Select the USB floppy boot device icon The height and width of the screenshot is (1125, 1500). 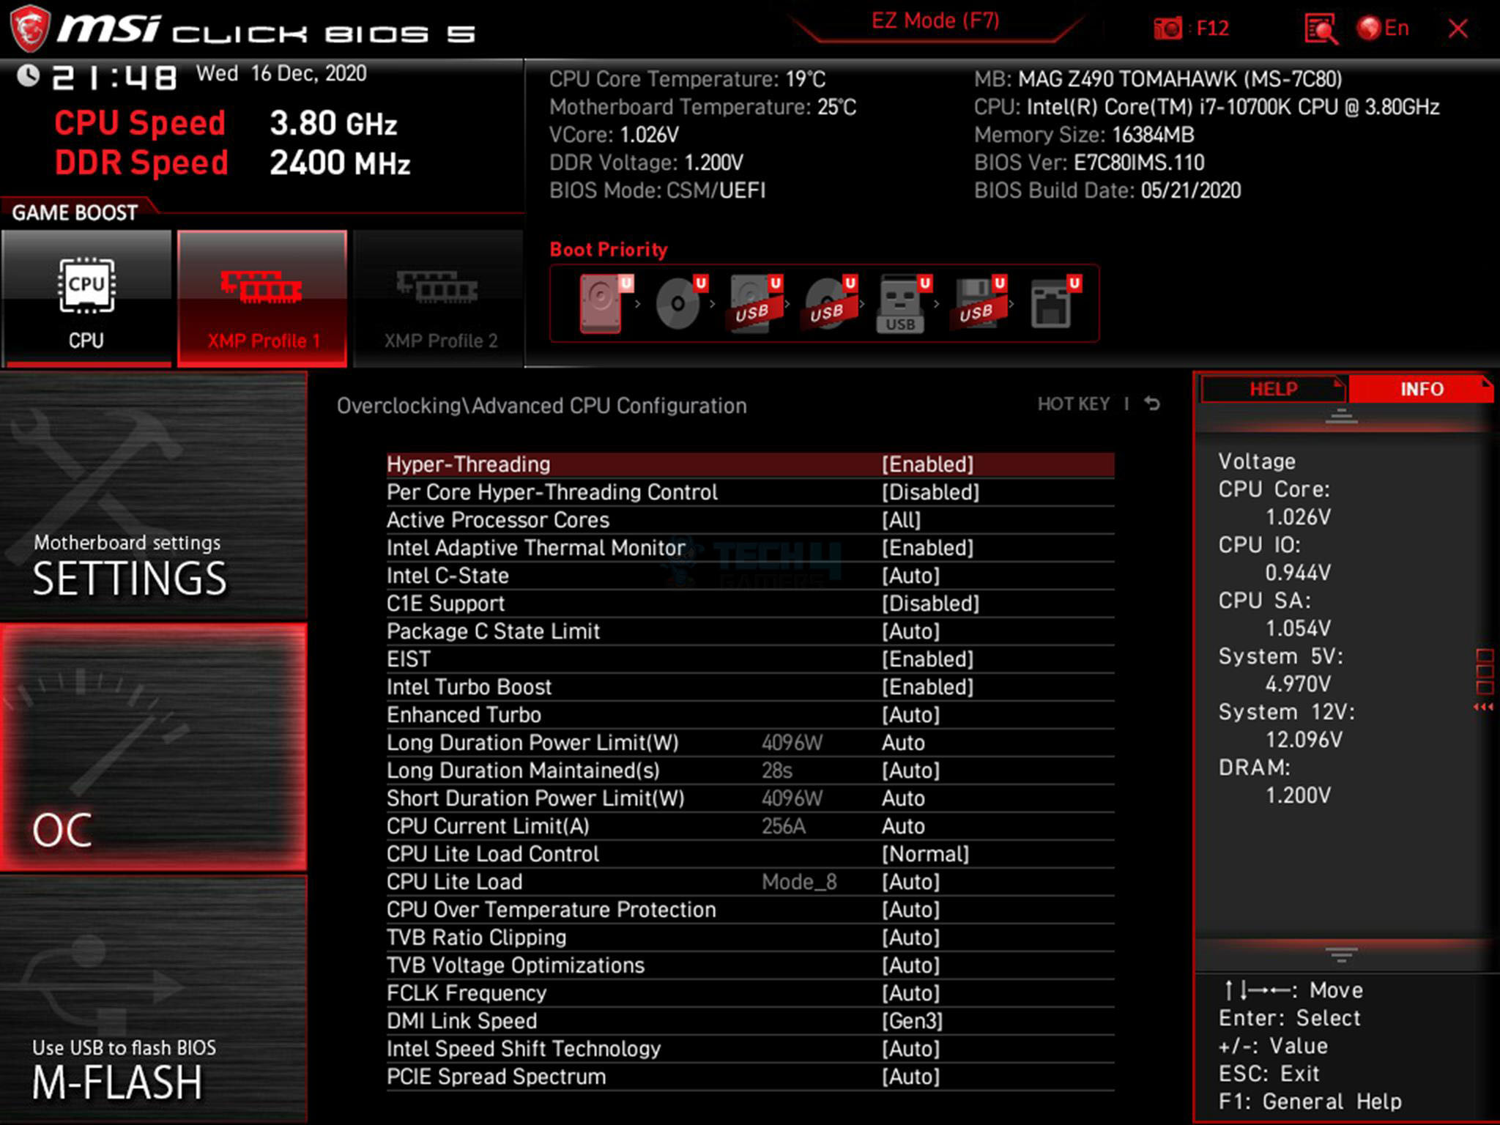978,303
